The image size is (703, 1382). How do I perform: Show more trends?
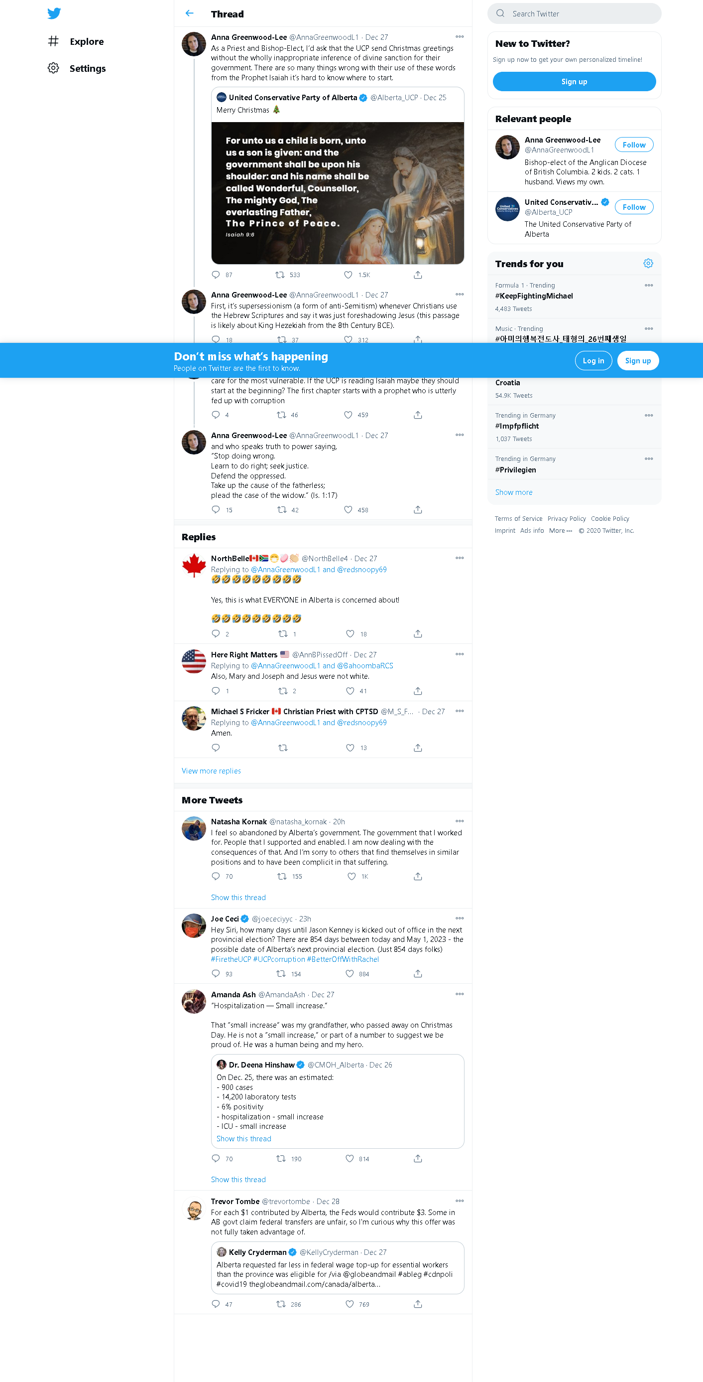tap(514, 492)
